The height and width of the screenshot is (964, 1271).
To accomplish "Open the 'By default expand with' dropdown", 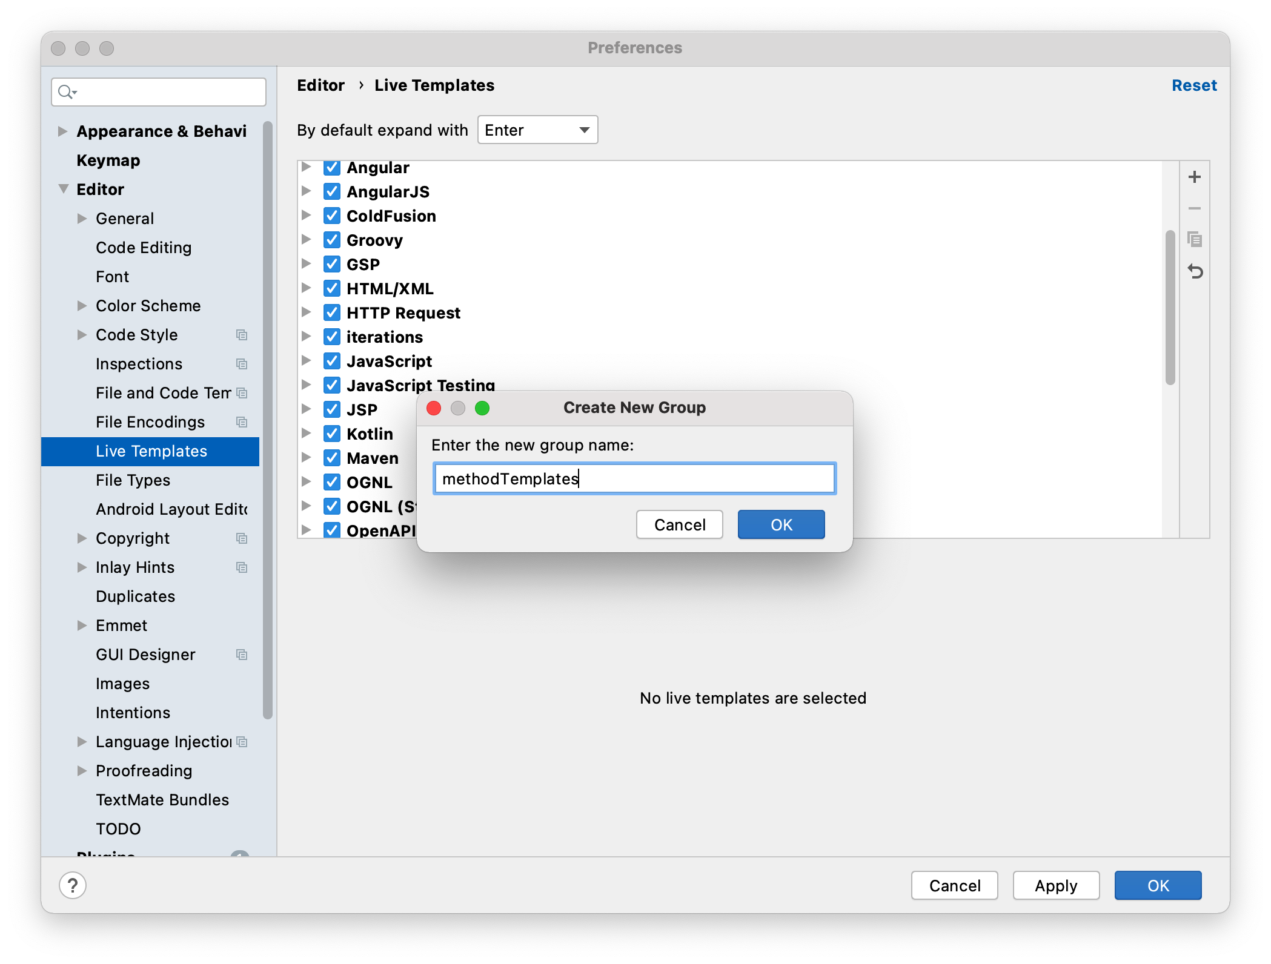I will tap(537, 130).
